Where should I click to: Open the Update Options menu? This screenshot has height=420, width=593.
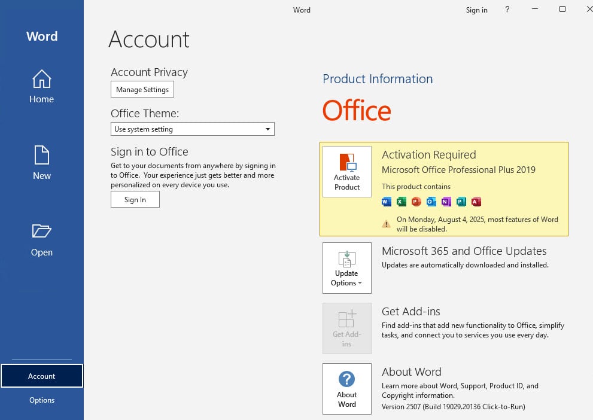click(x=347, y=267)
